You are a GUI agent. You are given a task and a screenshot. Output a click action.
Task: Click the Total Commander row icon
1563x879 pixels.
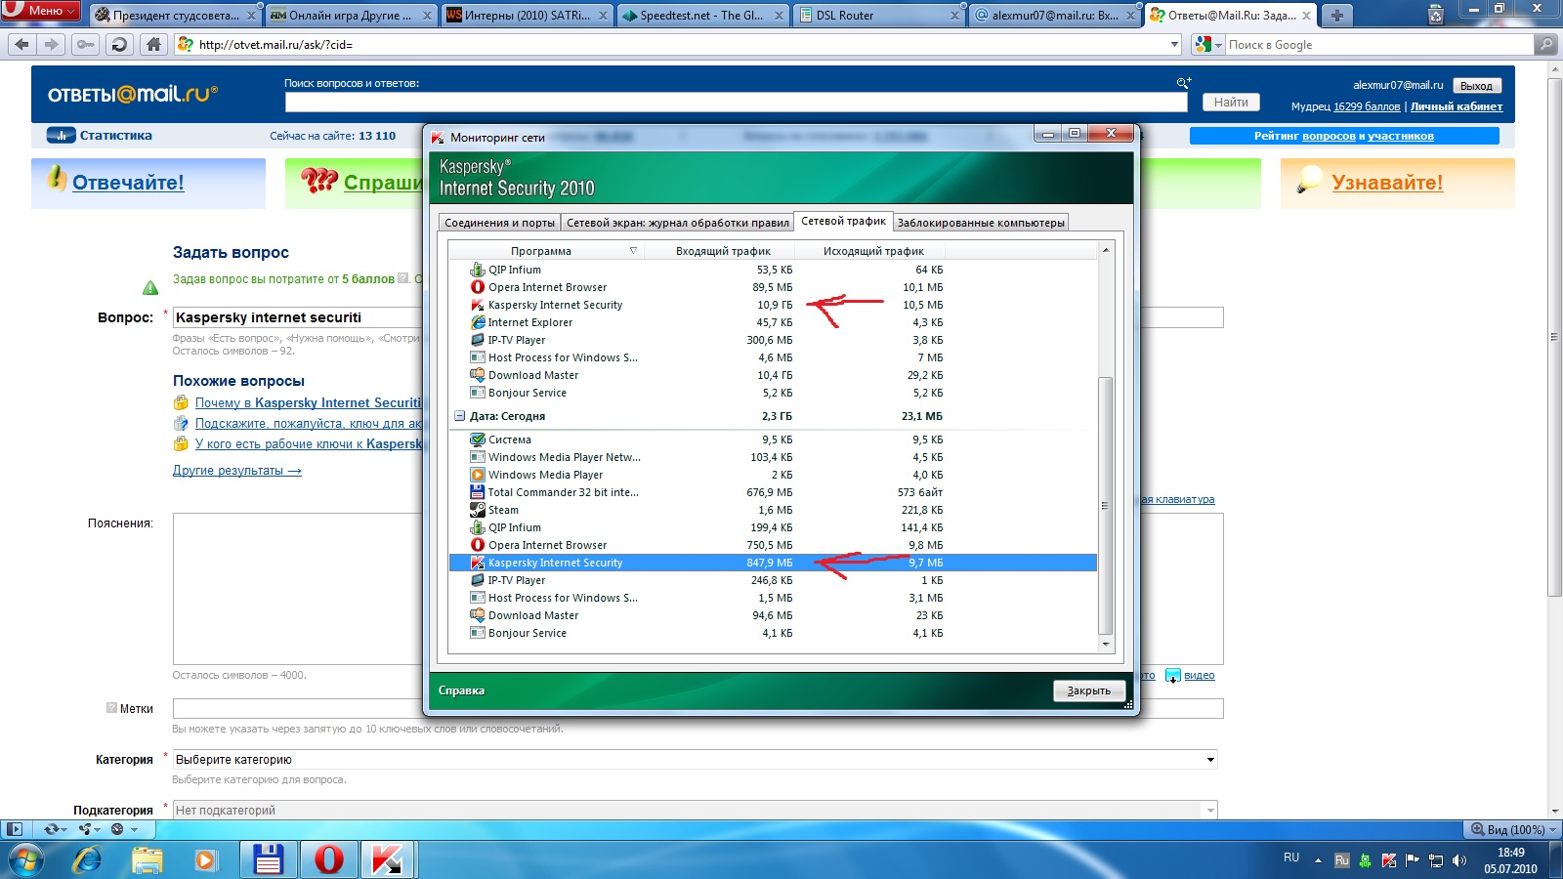tap(478, 492)
